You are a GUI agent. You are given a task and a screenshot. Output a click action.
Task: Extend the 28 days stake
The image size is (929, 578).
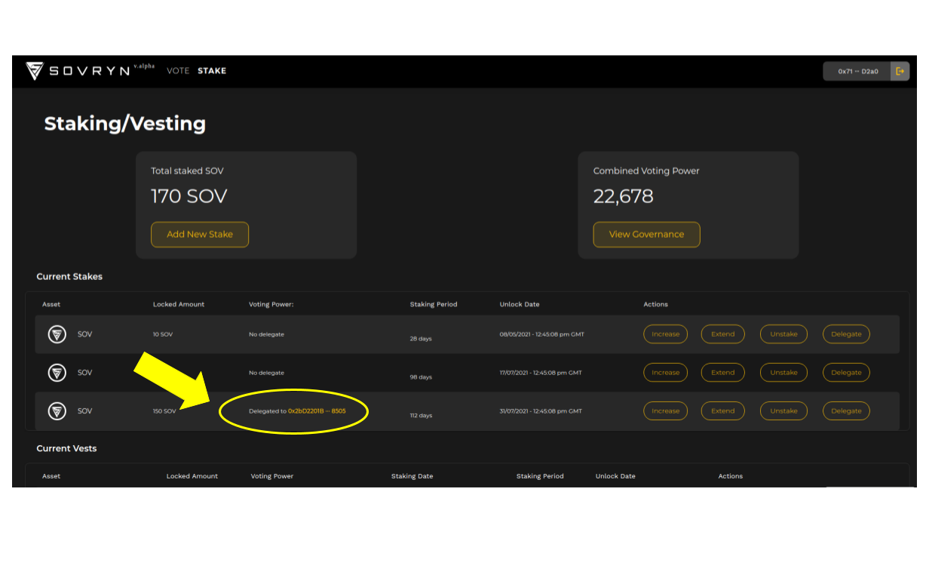722,334
